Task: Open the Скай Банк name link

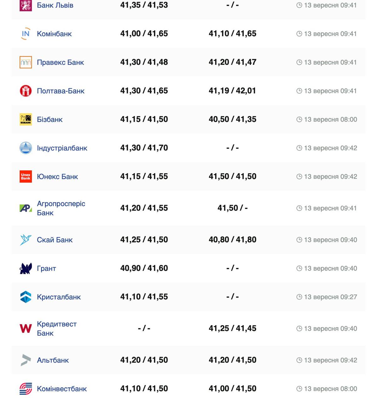Action: click(55, 240)
